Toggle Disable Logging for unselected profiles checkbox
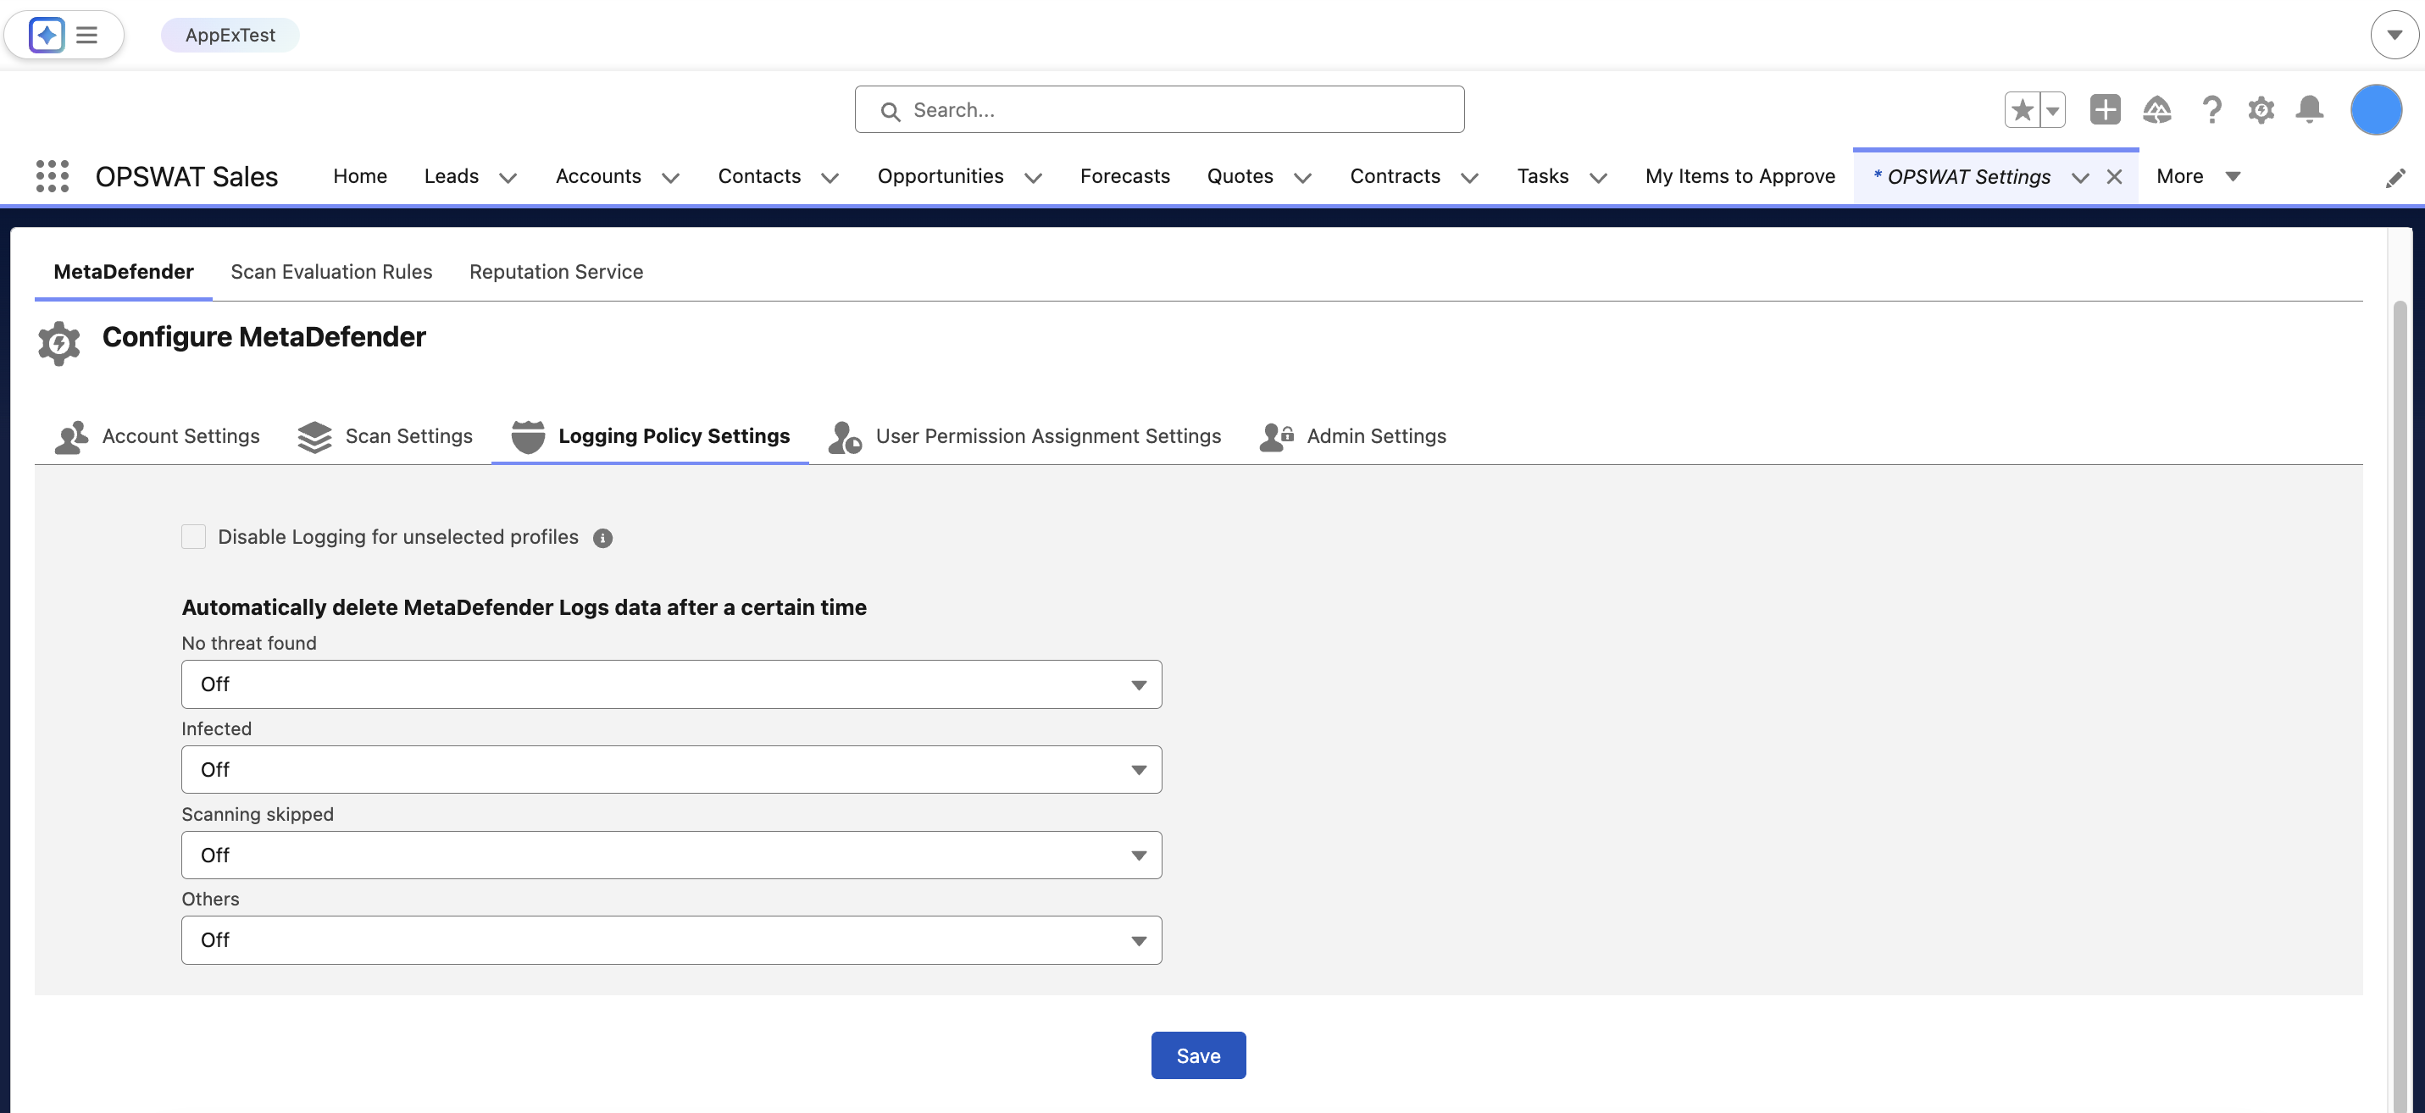The image size is (2425, 1113). pyautogui.click(x=194, y=537)
